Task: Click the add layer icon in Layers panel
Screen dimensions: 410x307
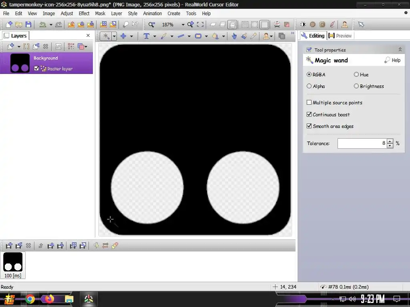Action: [x=11, y=46]
